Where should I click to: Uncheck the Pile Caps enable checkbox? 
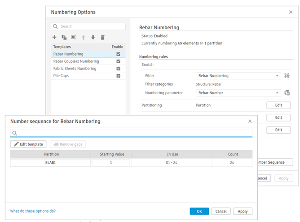pyautogui.click(x=118, y=76)
